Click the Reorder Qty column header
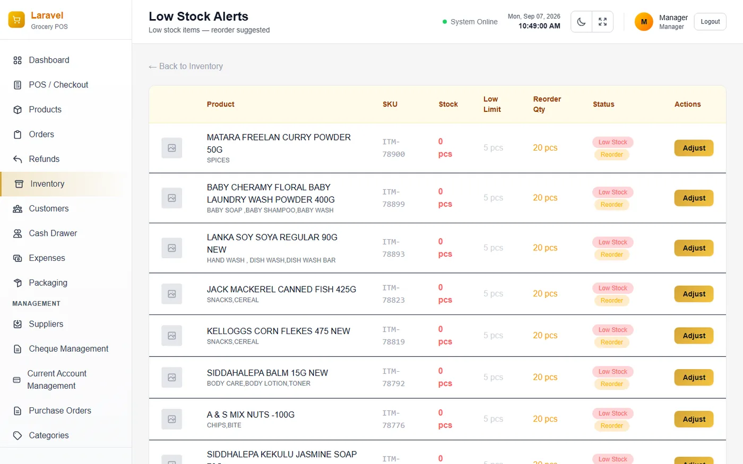This screenshot has height=464, width=743. (x=547, y=104)
